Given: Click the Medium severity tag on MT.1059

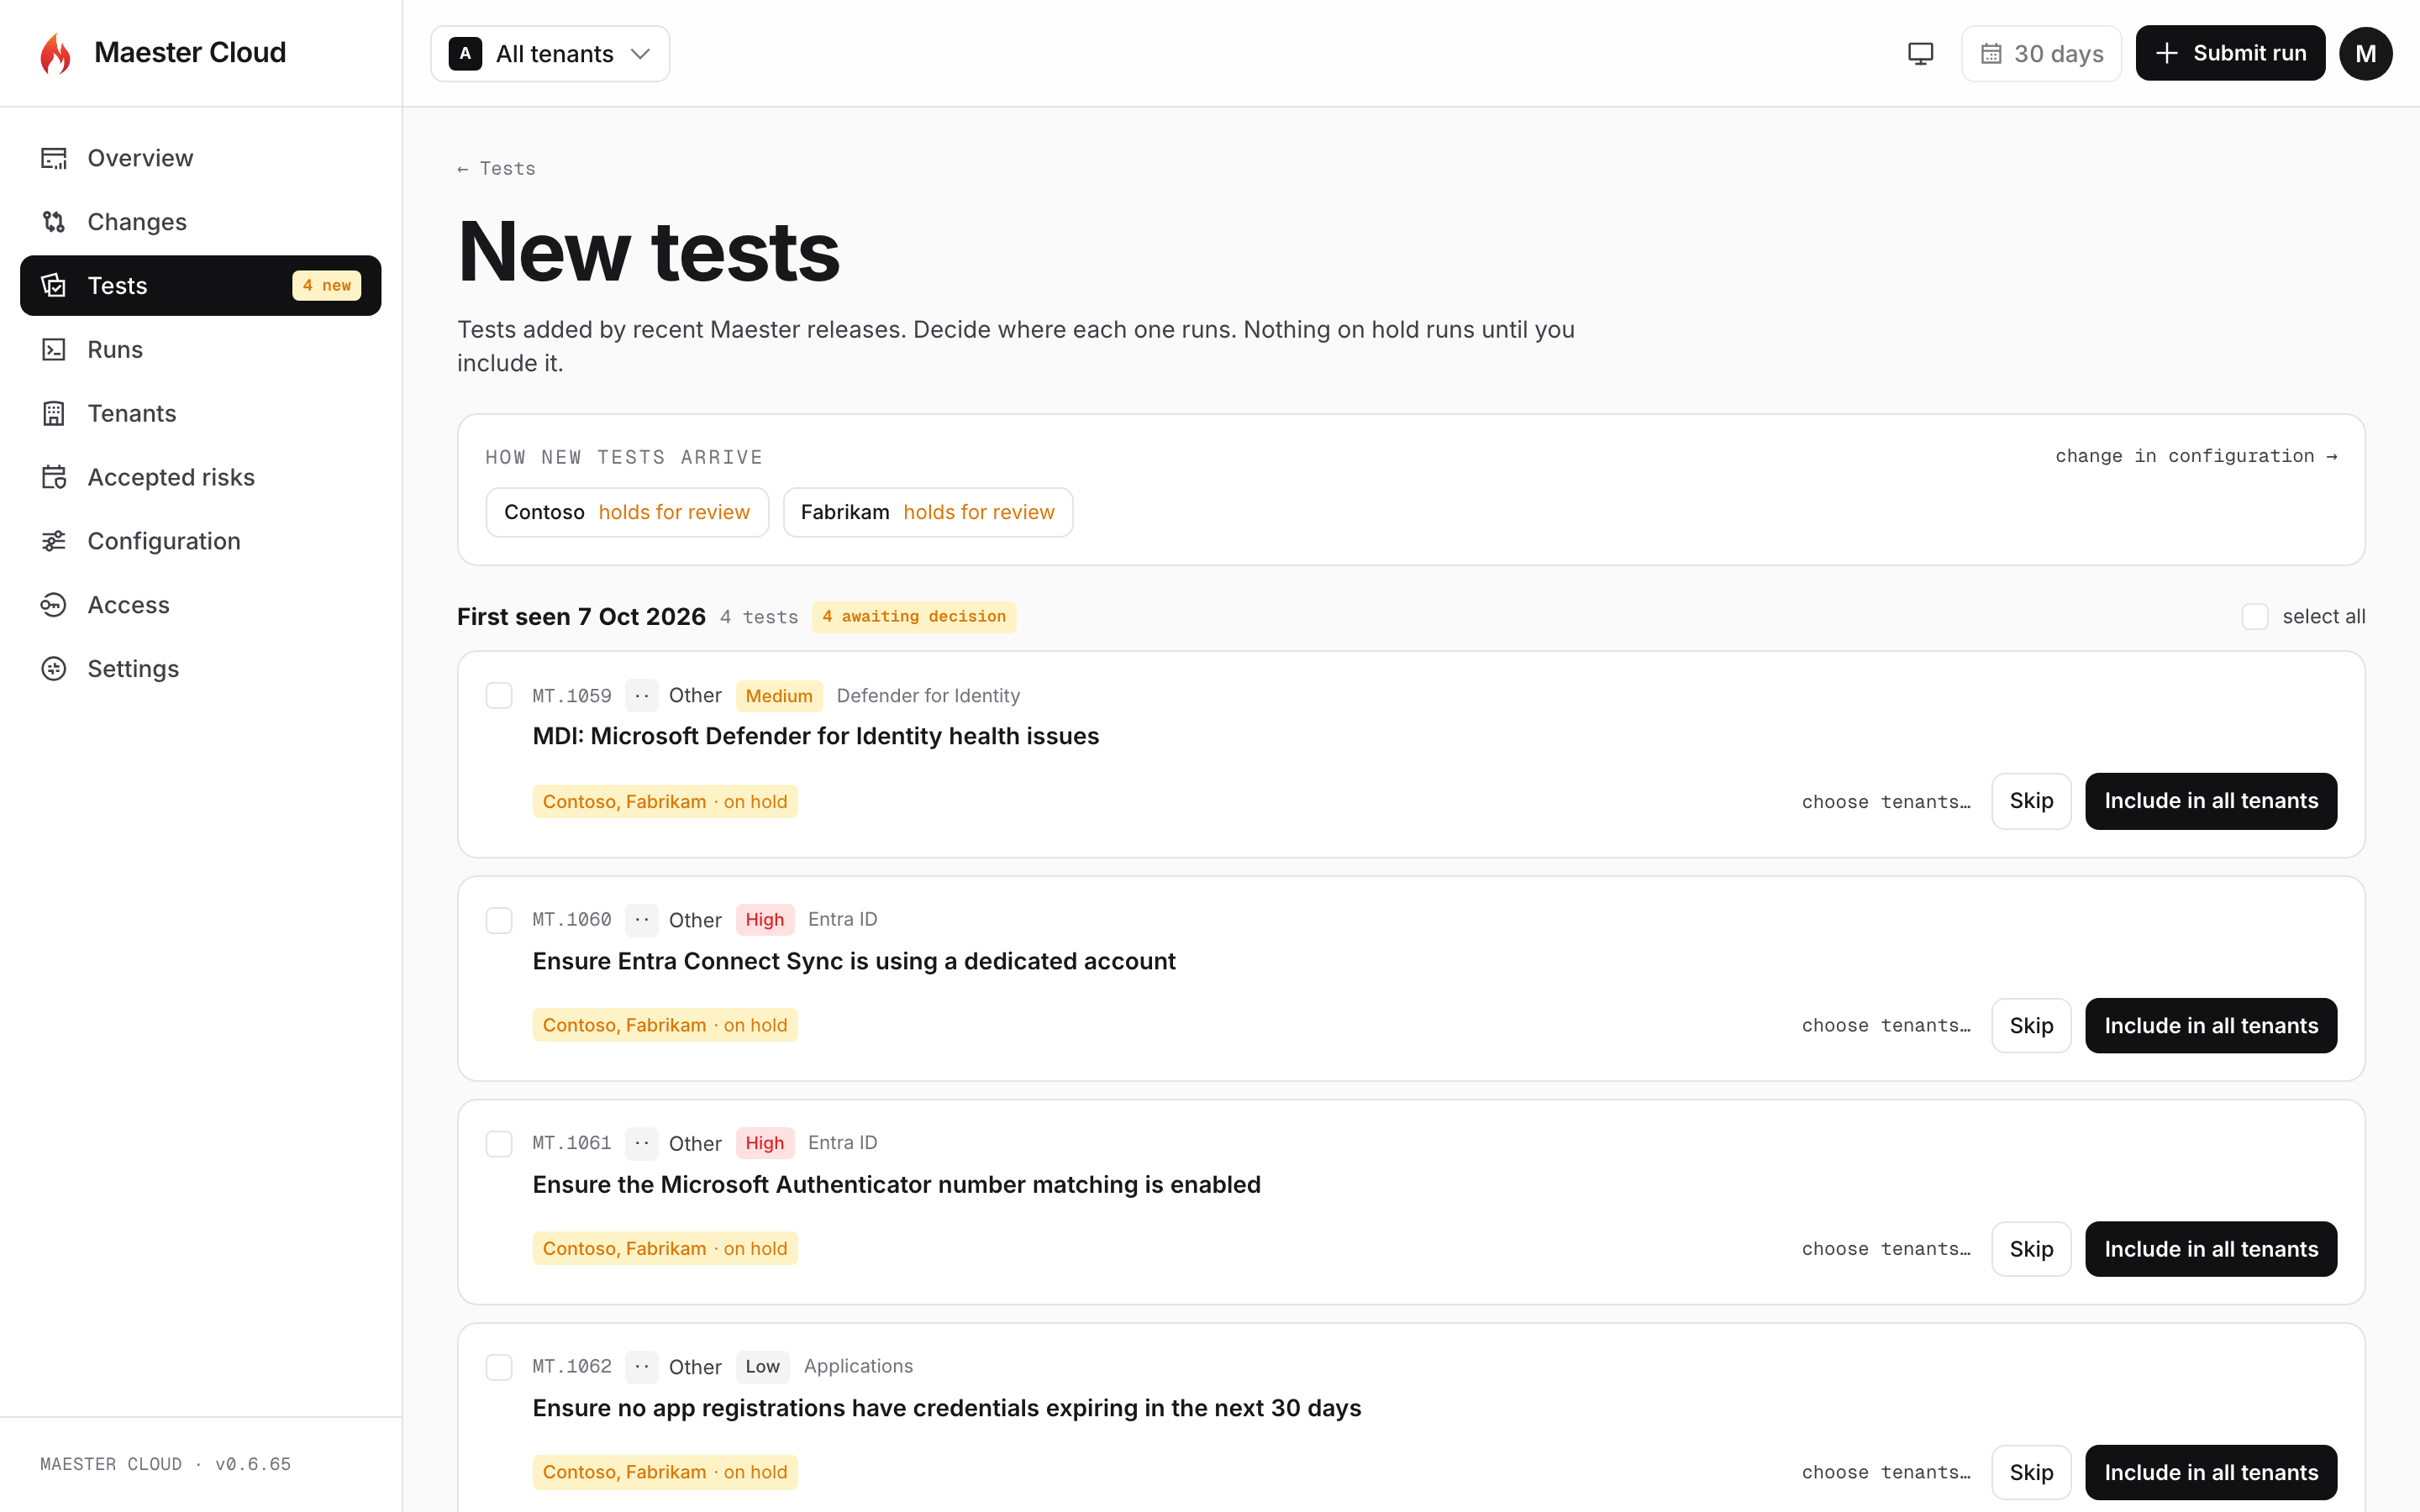Looking at the screenshot, I should [x=779, y=696].
